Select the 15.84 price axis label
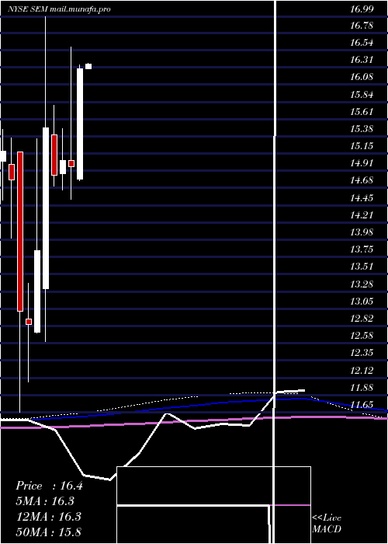Image resolution: width=388 pixels, height=544 pixels. 362,95
